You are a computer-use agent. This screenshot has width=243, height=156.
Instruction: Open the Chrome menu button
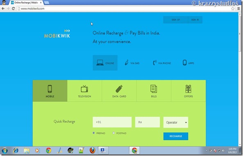pos(238,9)
